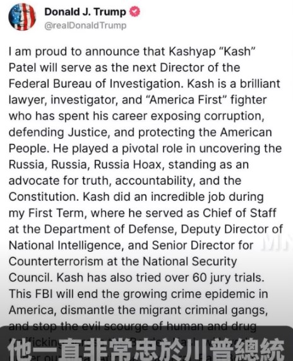
Task: Select the phrase 'Federal Bureau of Investigation'
Action: point(95,84)
